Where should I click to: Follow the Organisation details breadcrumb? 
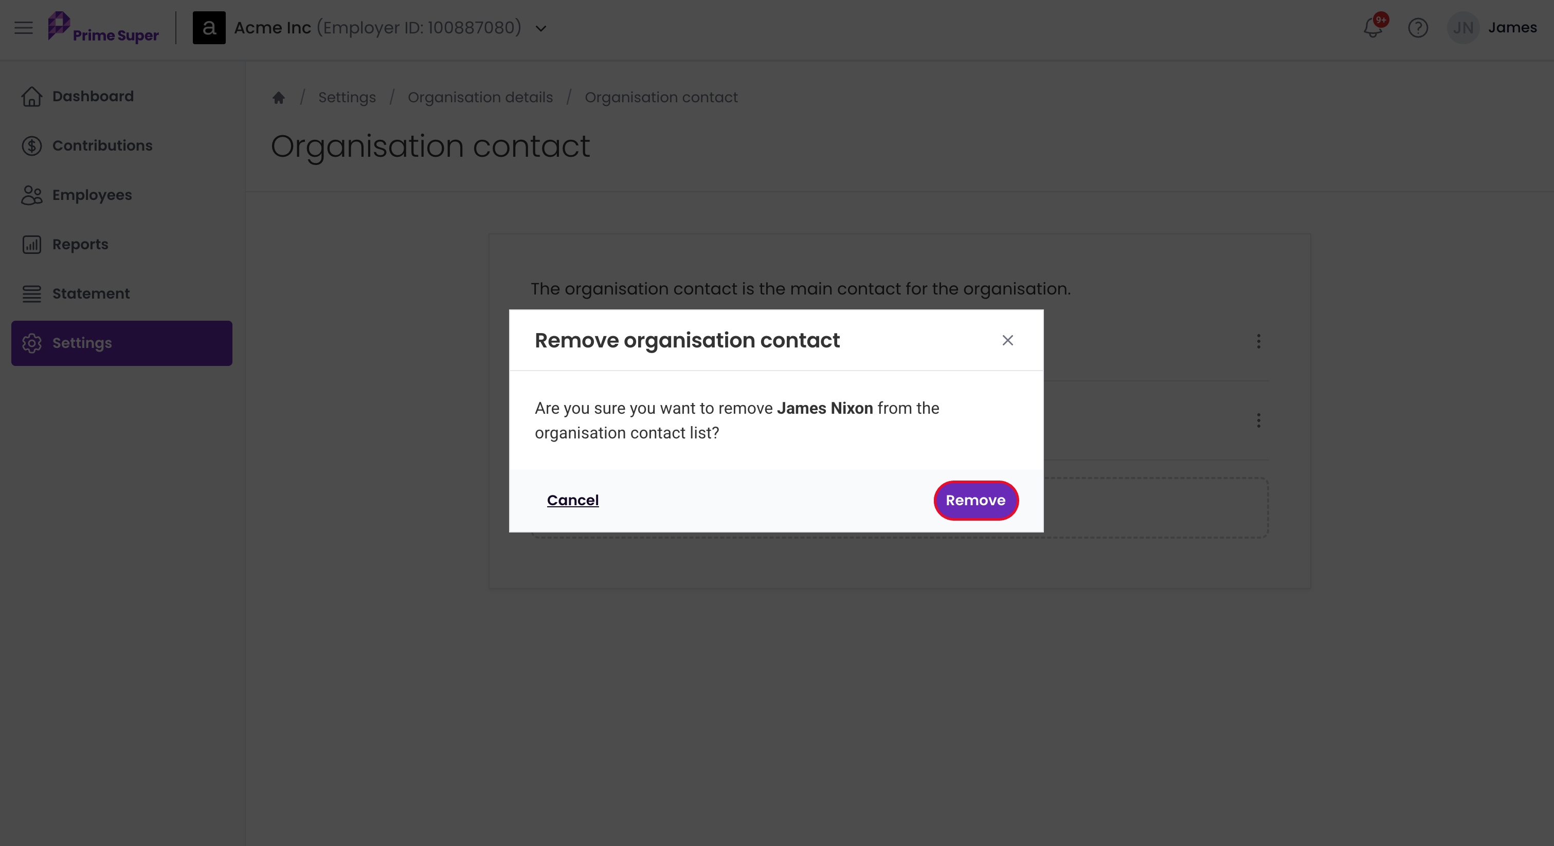tap(480, 97)
